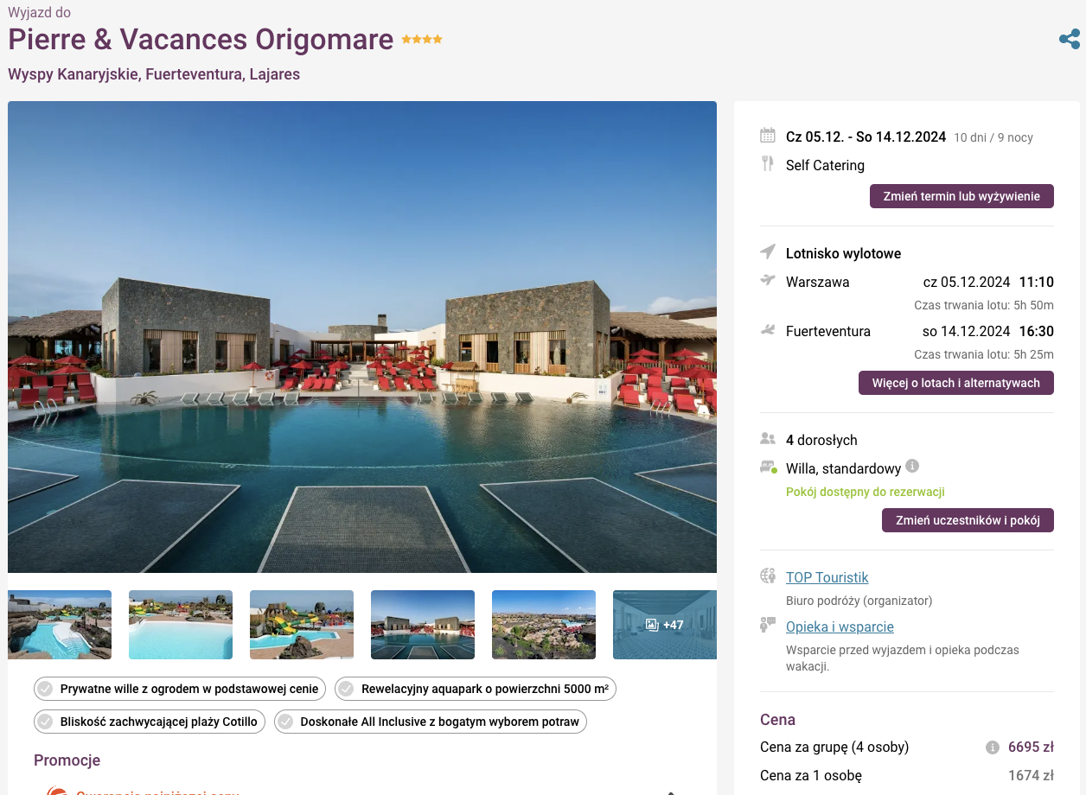Click the share icon at top right
Screen dimensions: 1086x795
click(x=1070, y=39)
